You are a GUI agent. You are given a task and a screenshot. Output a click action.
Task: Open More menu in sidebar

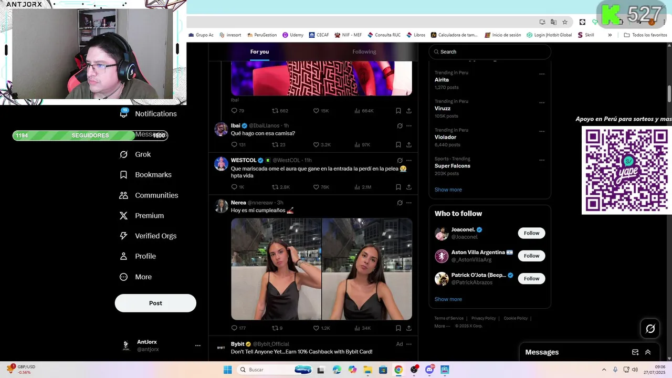[x=136, y=277]
